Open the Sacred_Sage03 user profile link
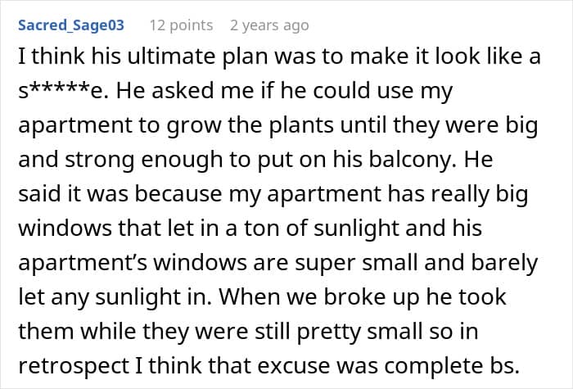 tap(71, 25)
